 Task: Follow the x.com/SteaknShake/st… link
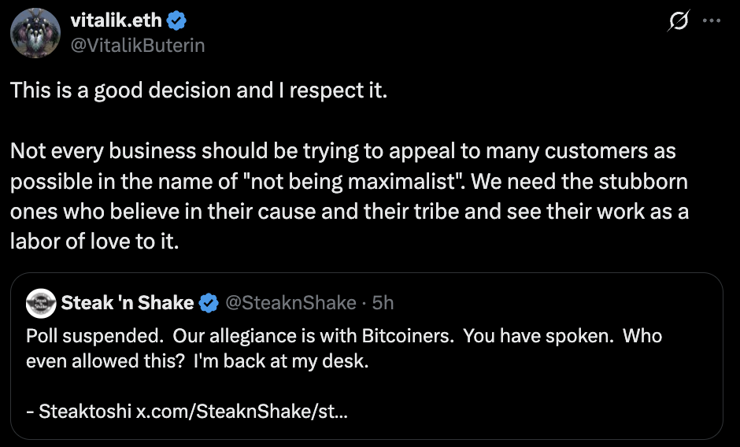click(x=242, y=411)
